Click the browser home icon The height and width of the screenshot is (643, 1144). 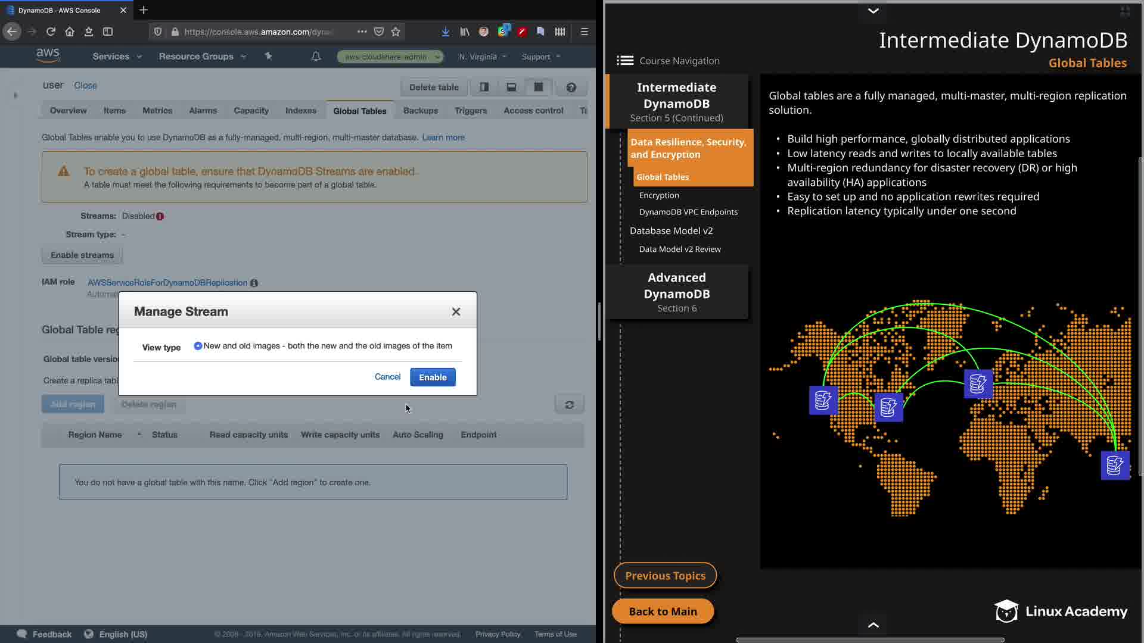[70, 32]
